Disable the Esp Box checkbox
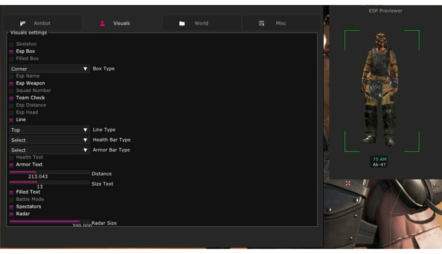Viewport: 442px width, 254px height. pos(11,52)
